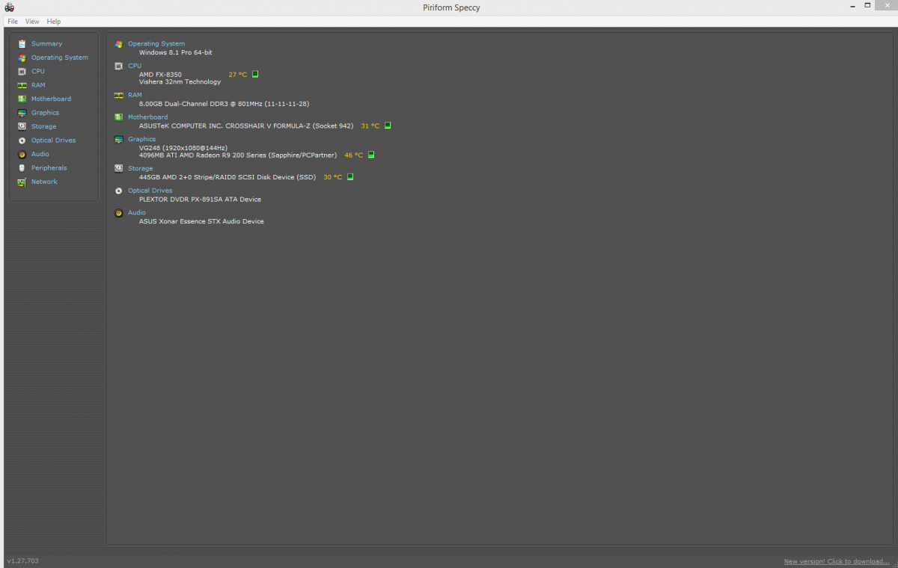Image resolution: width=898 pixels, height=568 pixels.
Task: Click the monitor icon beside Graphics heading in main panel
Action: [x=118, y=139]
